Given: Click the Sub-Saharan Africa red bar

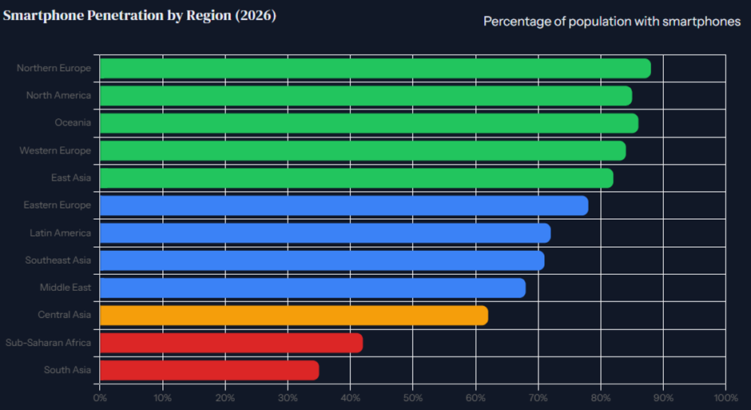Looking at the screenshot, I should 232,343.
